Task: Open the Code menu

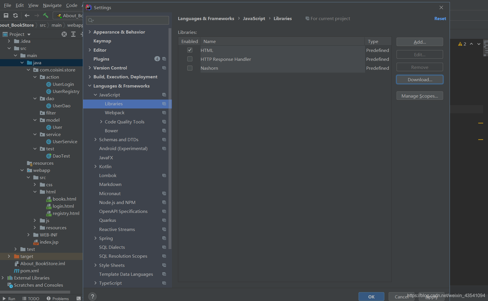Action: click(72, 5)
